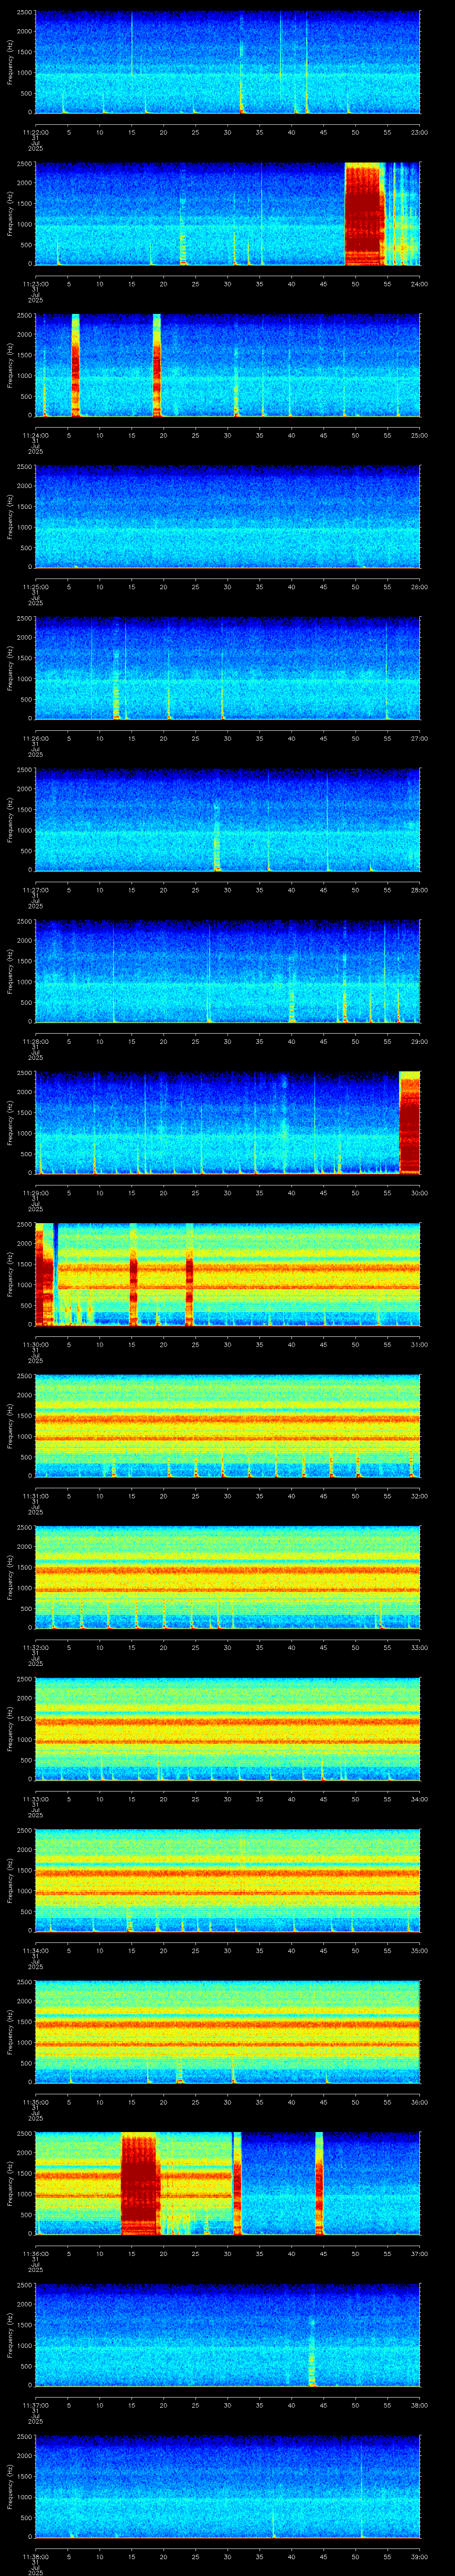Select the 13-second burst in 11:26 spectrogram
Viewport: 455px width, 2576px height.
click(x=116, y=685)
